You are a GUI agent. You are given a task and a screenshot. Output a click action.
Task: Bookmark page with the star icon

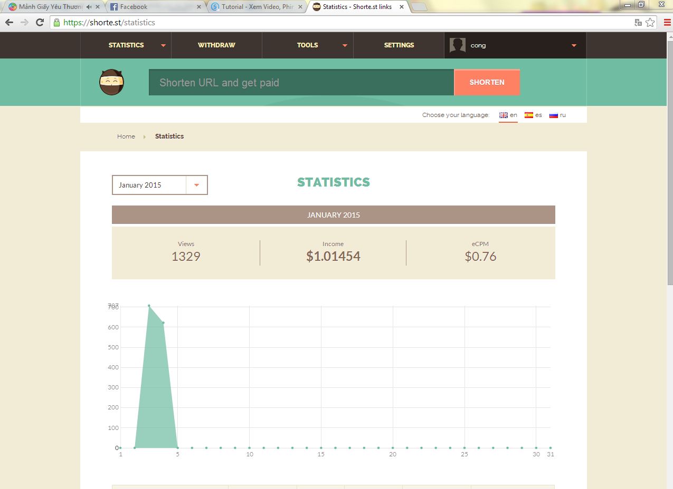650,23
